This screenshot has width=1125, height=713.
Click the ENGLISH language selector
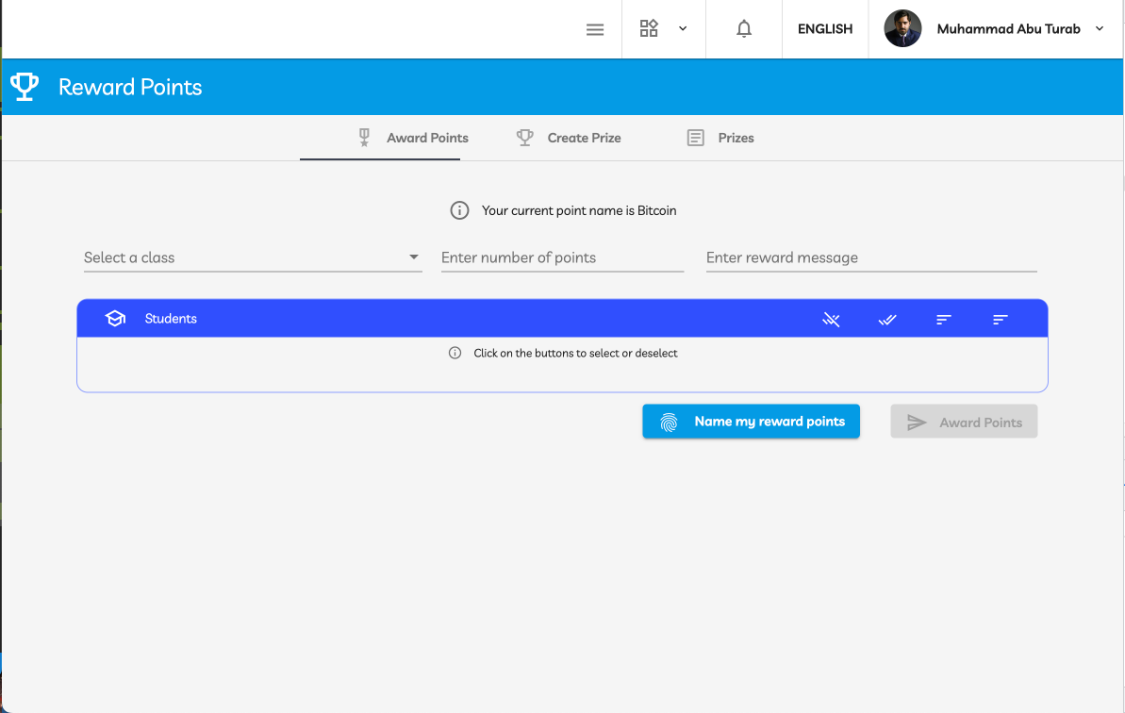824,28
